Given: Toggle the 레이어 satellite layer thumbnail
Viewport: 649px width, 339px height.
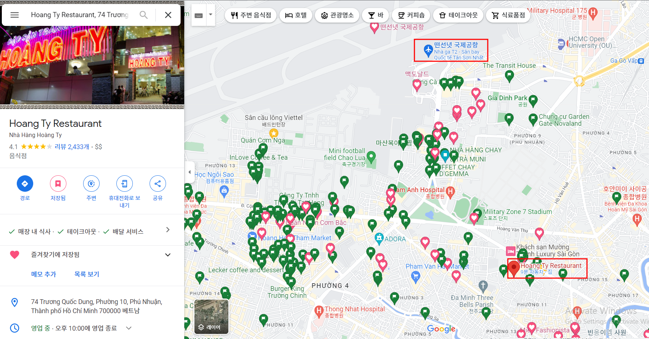Looking at the screenshot, I should coord(212,317).
